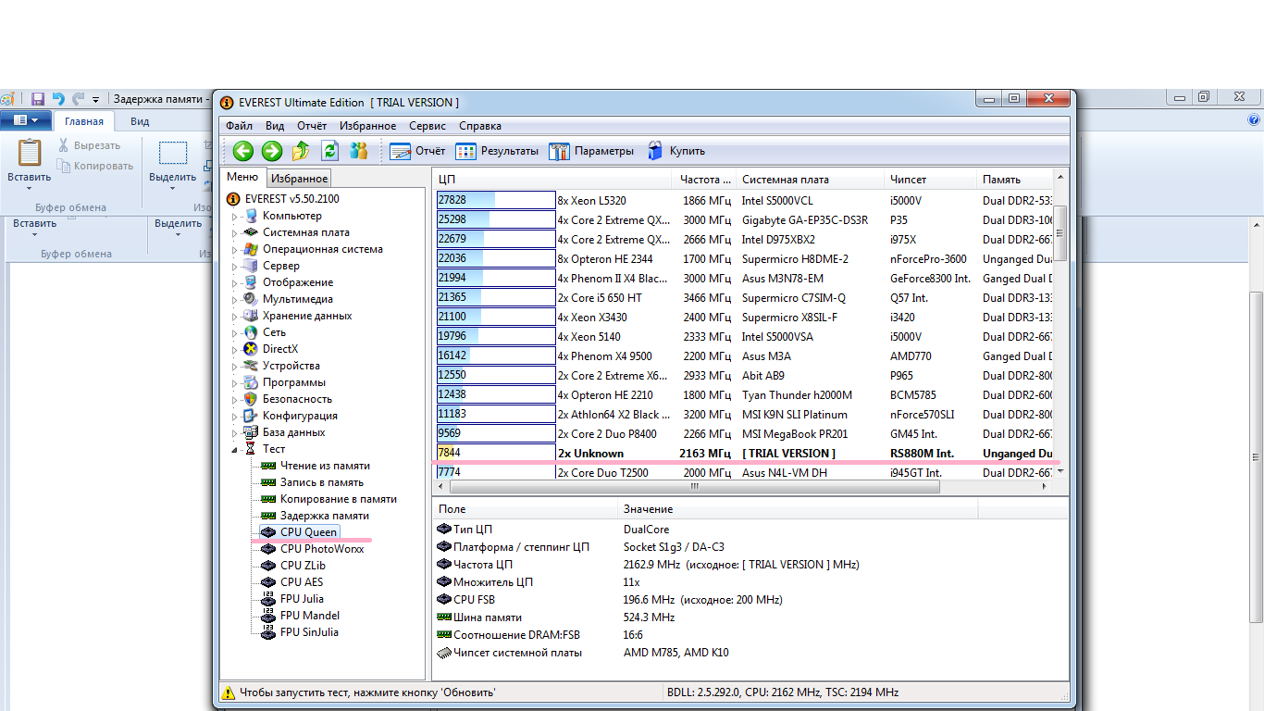Select Программы in the tree
Screen dimensions: 1264x711
coord(293,382)
